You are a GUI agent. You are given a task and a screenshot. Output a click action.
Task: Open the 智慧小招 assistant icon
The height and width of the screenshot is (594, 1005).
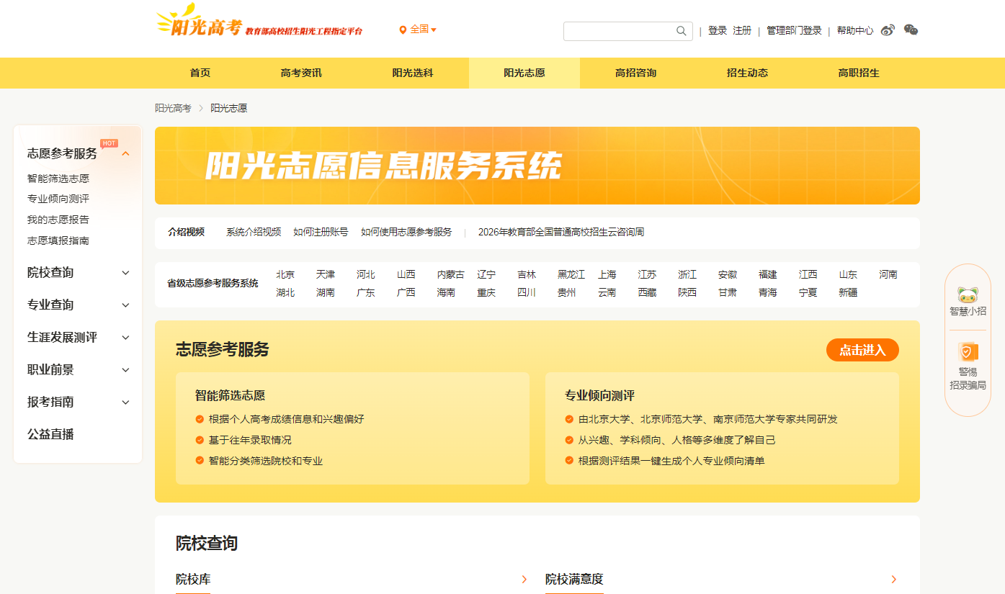[x=968, y=294]
